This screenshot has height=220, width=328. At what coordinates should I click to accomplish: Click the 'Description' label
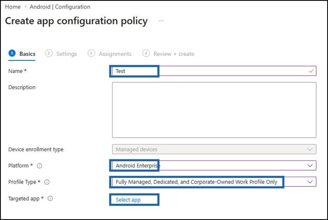tap(22, 87)
